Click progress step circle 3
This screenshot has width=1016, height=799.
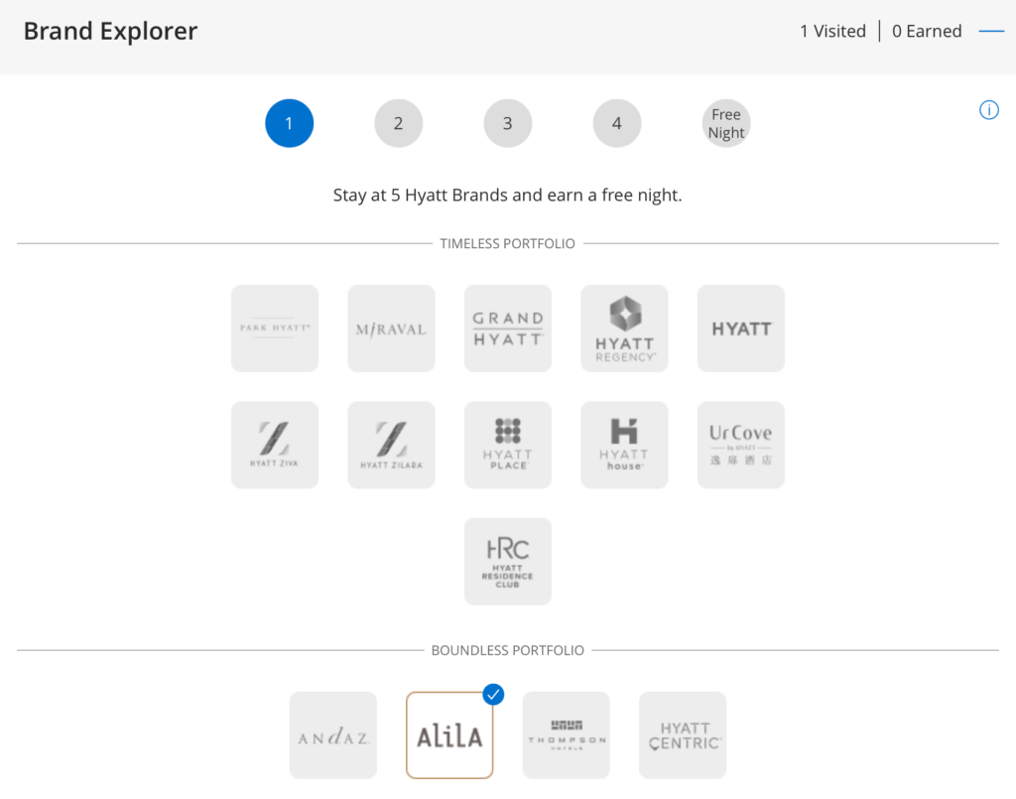click(508, 123)
